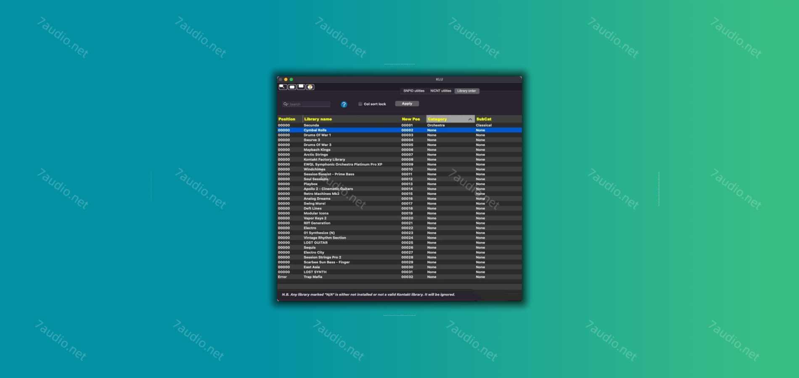799x378 pixels.
Task: Select the East Asia row
Action: click(x=399, y=268)
